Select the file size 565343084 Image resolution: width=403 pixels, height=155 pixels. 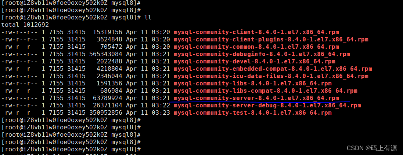pyautogui.click(x=106, y=54)
